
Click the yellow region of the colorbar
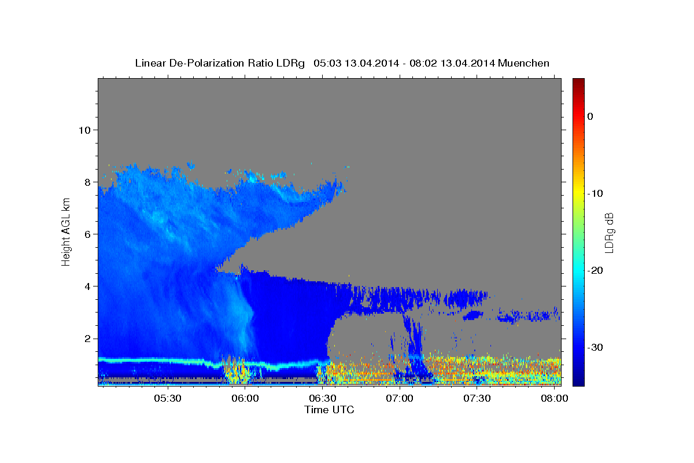coord(578,193)
